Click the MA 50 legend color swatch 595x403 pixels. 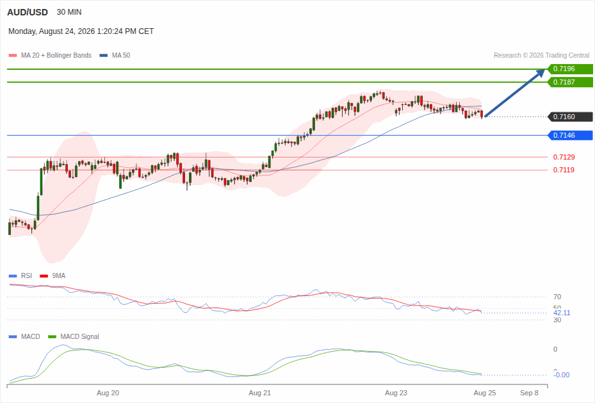(x=104, y=55)
